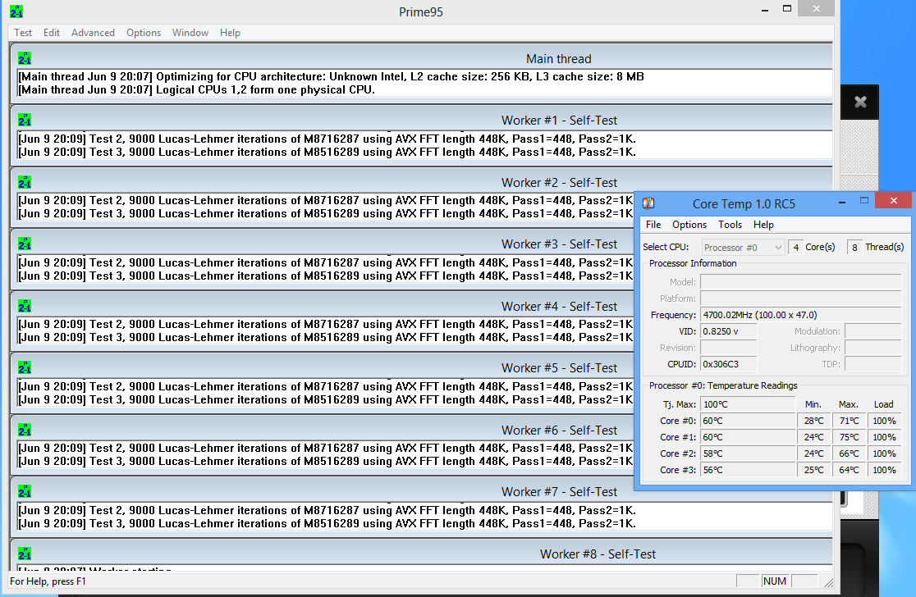The image size is (916, 597).
Task: Click Logical CPUs 1,2 log line
Action: (x=196, y=90)
